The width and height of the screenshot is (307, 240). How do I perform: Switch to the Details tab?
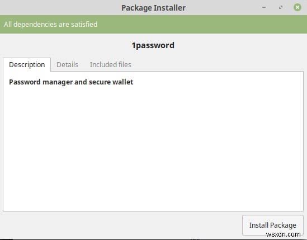67,65
